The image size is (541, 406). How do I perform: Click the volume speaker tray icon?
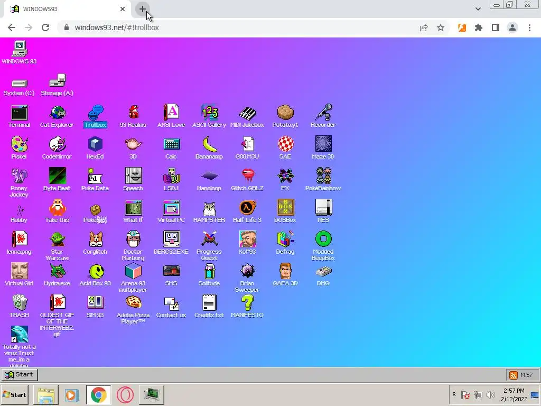click(x=490, y=394)
